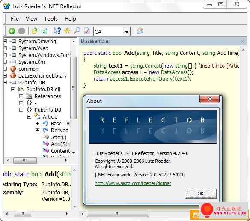Screen dimensions: 250x221
Task: Click the yellow star bookmark icon
Action: [x=67, y=31]
